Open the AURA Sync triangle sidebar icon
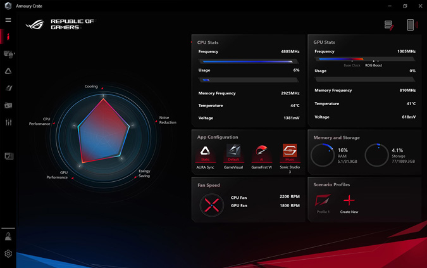Image resolution: width=427 pixels, height=268 pixels. tap(8, 71)
